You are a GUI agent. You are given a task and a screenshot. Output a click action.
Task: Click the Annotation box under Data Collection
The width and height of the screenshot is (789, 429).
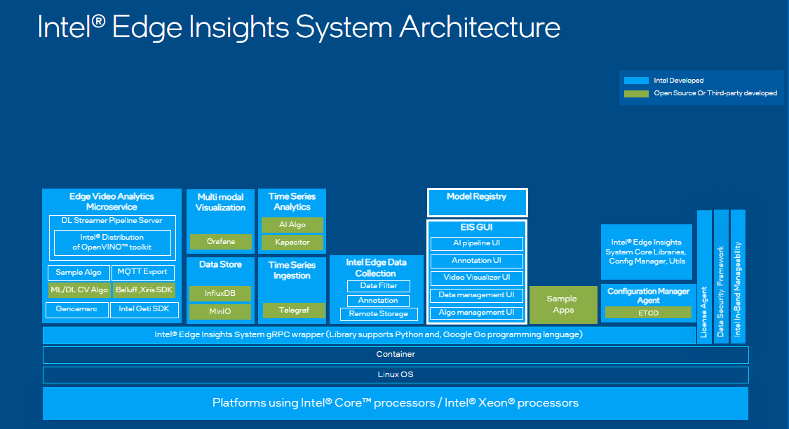pos(378,301)
